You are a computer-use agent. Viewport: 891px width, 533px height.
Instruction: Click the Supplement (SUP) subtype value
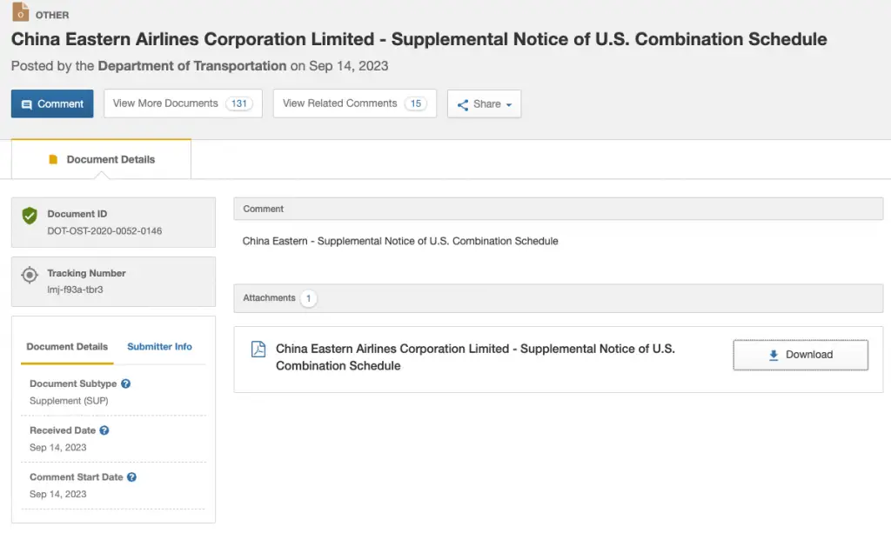pyautogui.click(x=69, y=401)
